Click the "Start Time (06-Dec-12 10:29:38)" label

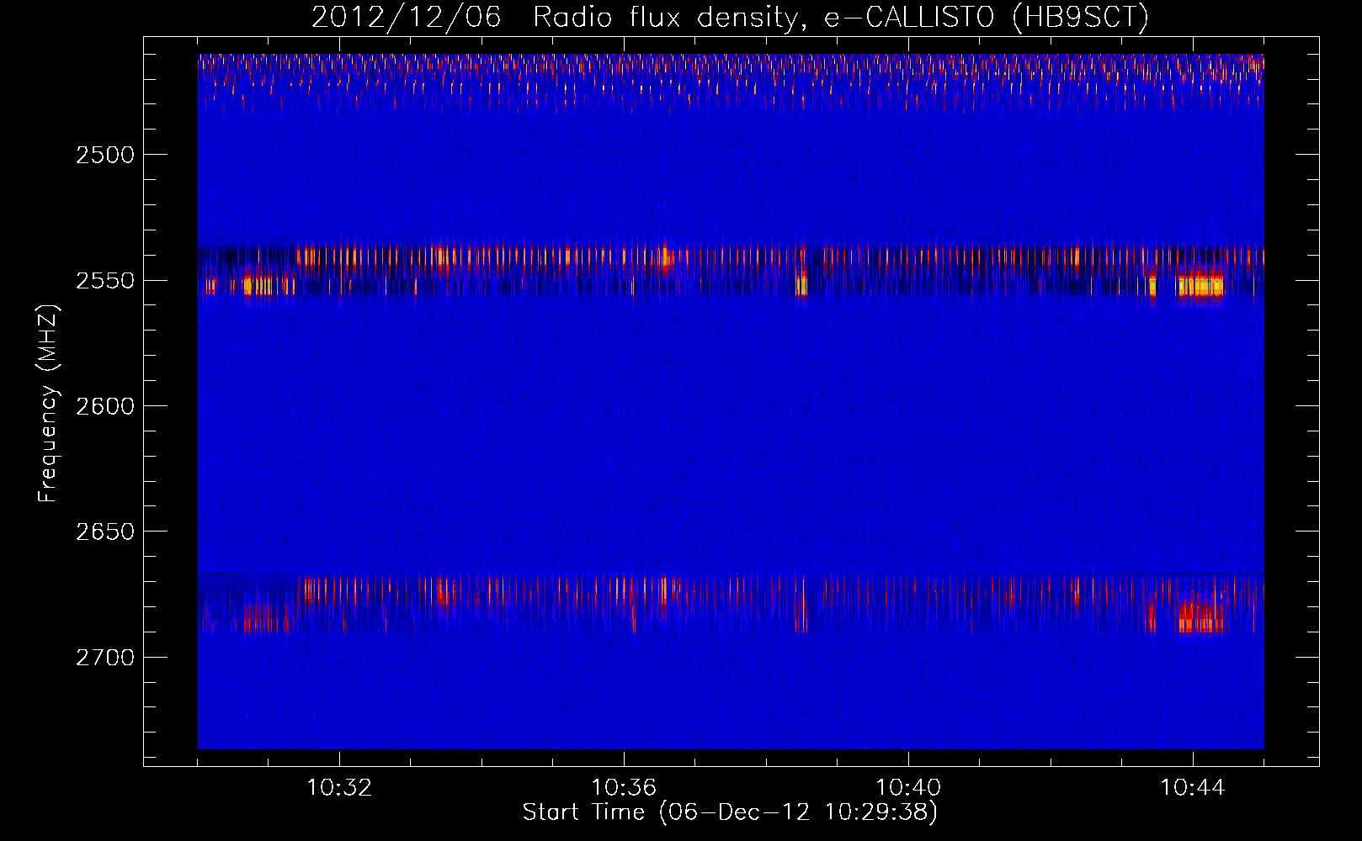click(x=730, y=812)
